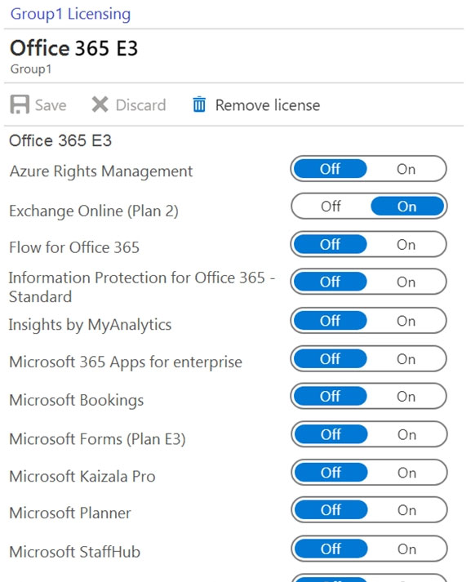Select the Office 365 E3 page heading
Image resolution: width=471 pixels, height=582 pixels.
[73, 48]
